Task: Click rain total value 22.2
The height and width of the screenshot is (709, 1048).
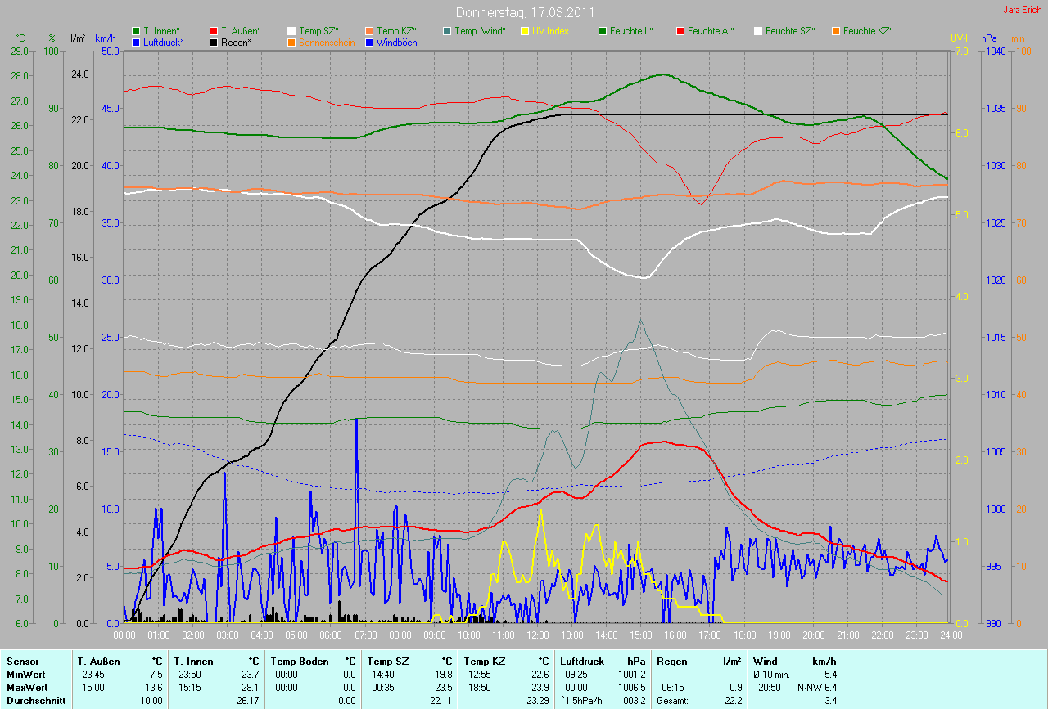Action: point(734,701)
